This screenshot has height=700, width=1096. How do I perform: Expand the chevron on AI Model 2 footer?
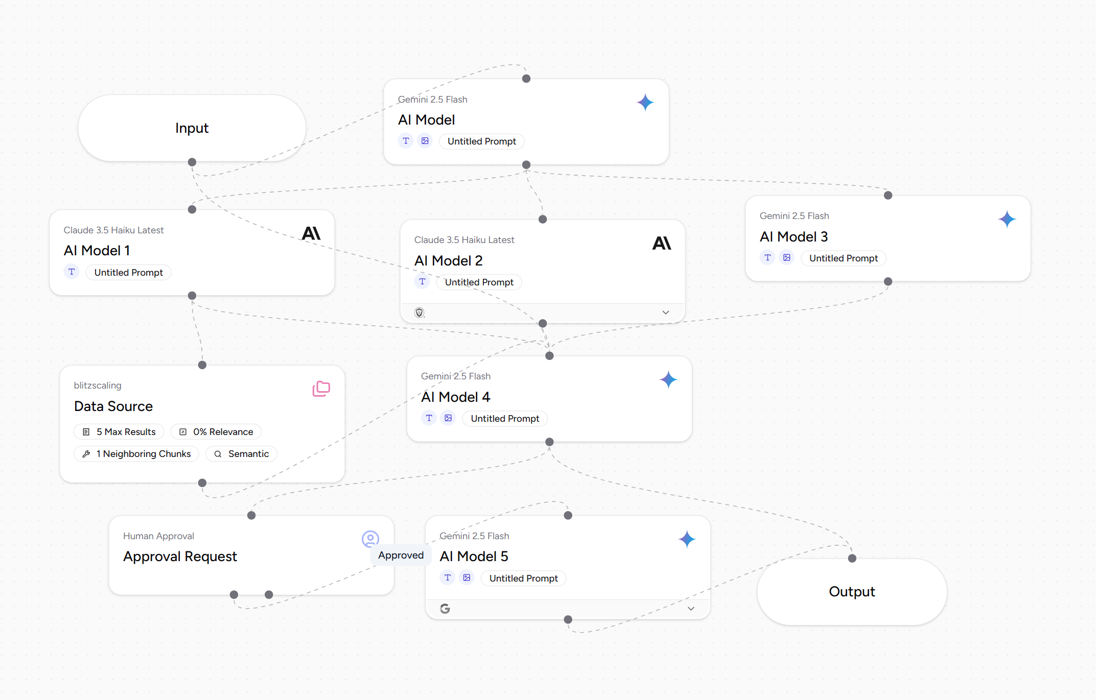(x=666, y=312)
